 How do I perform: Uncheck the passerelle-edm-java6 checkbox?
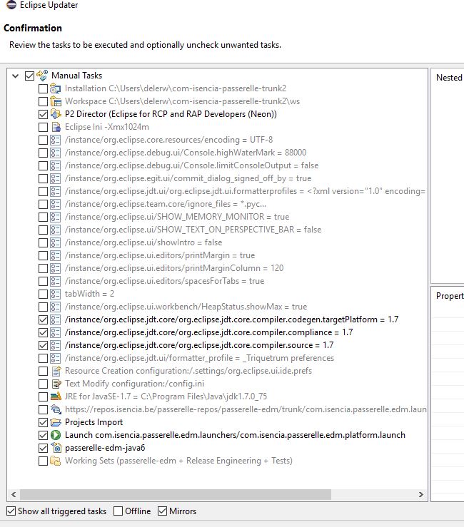point(43,449)
